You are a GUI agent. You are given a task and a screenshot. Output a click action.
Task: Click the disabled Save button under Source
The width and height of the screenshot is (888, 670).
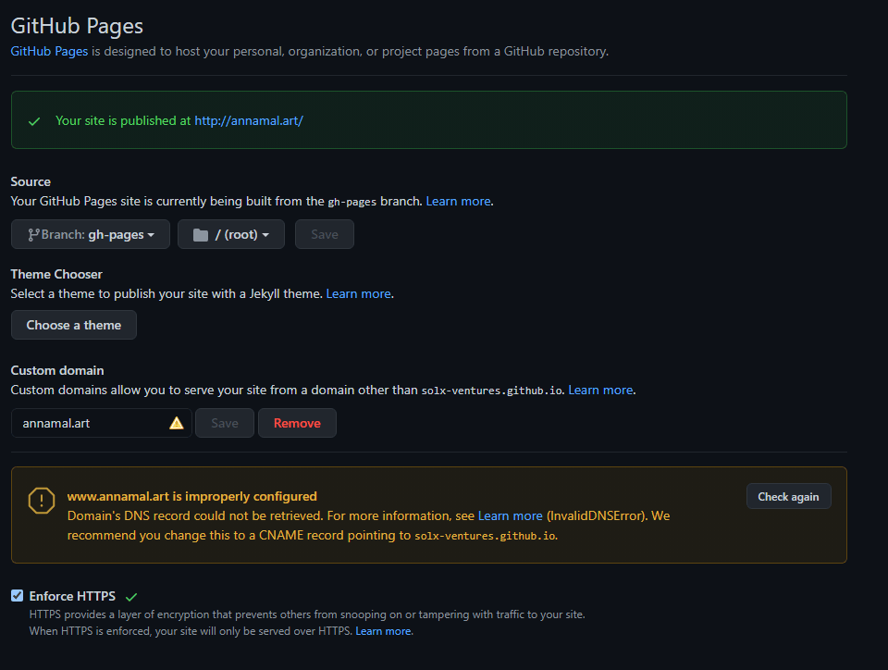[x=325, y=234]
